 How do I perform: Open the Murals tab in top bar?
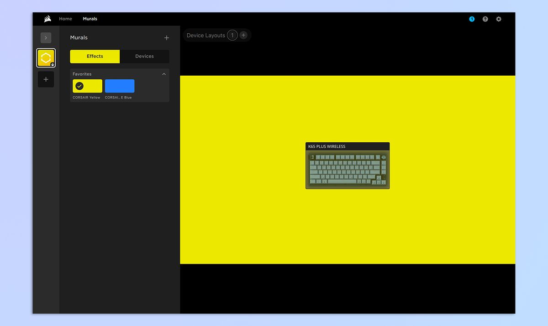(x=90, y=19)
